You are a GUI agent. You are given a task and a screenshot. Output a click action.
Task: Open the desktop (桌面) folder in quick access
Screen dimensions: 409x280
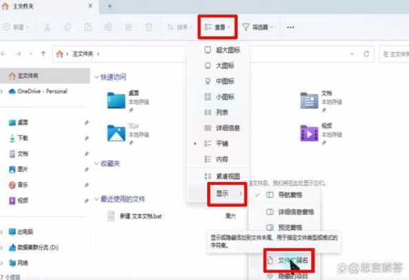tap(116, 100)
